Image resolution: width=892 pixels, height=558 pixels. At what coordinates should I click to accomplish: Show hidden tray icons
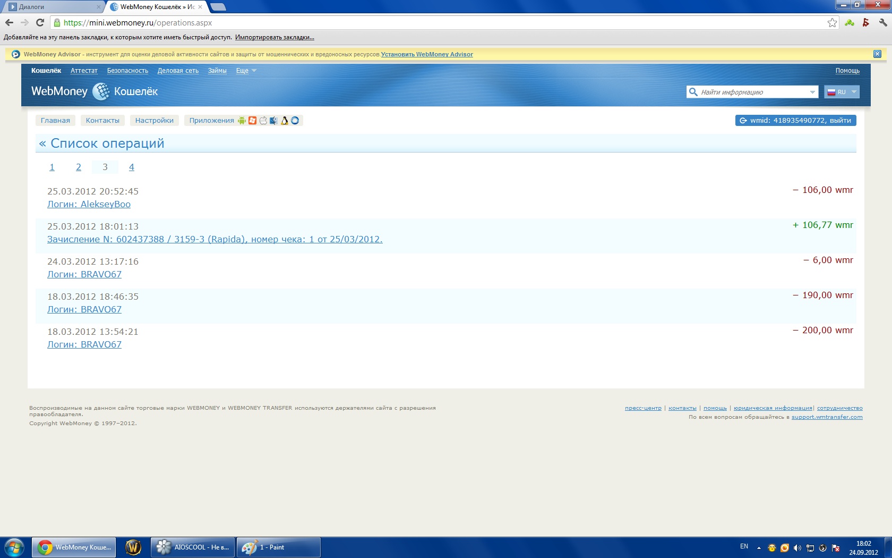[759, 548]
